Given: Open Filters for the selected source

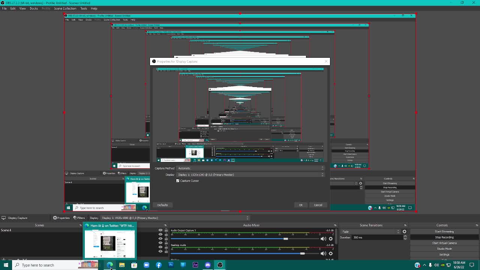Looking at the screenshot, I should pos(79,218).
